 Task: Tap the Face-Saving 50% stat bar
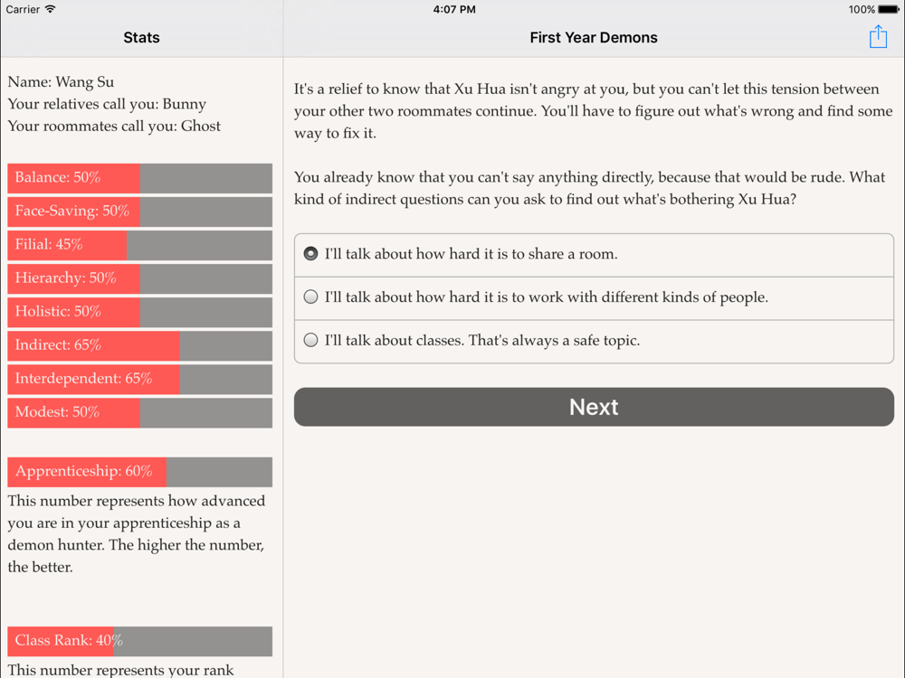click(139, 212)
